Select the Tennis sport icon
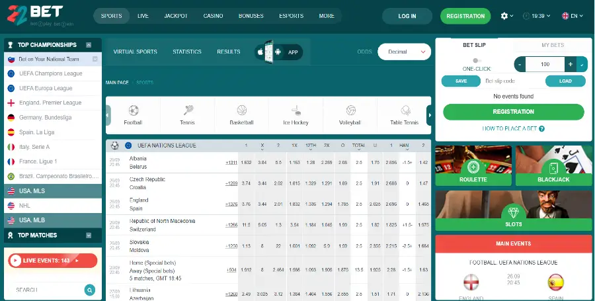 [188, 110]
